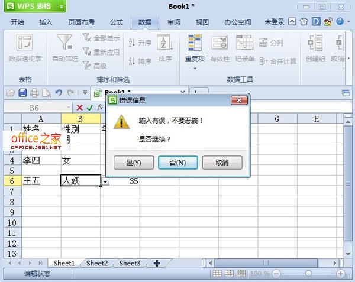Screen dimensions: 355x282
Task: Click the Print icon in quick toolbar
Action: coord(34,93)
